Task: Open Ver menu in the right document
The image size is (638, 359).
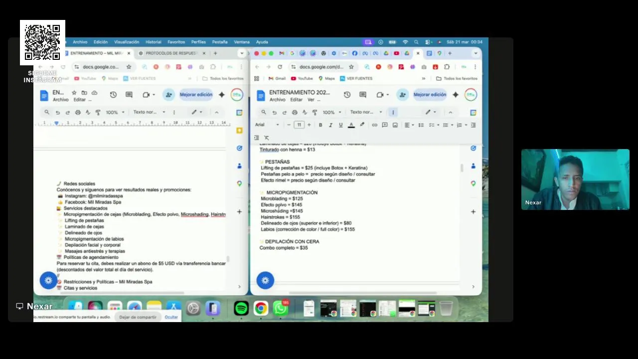Action: click(x=311, y=100)
